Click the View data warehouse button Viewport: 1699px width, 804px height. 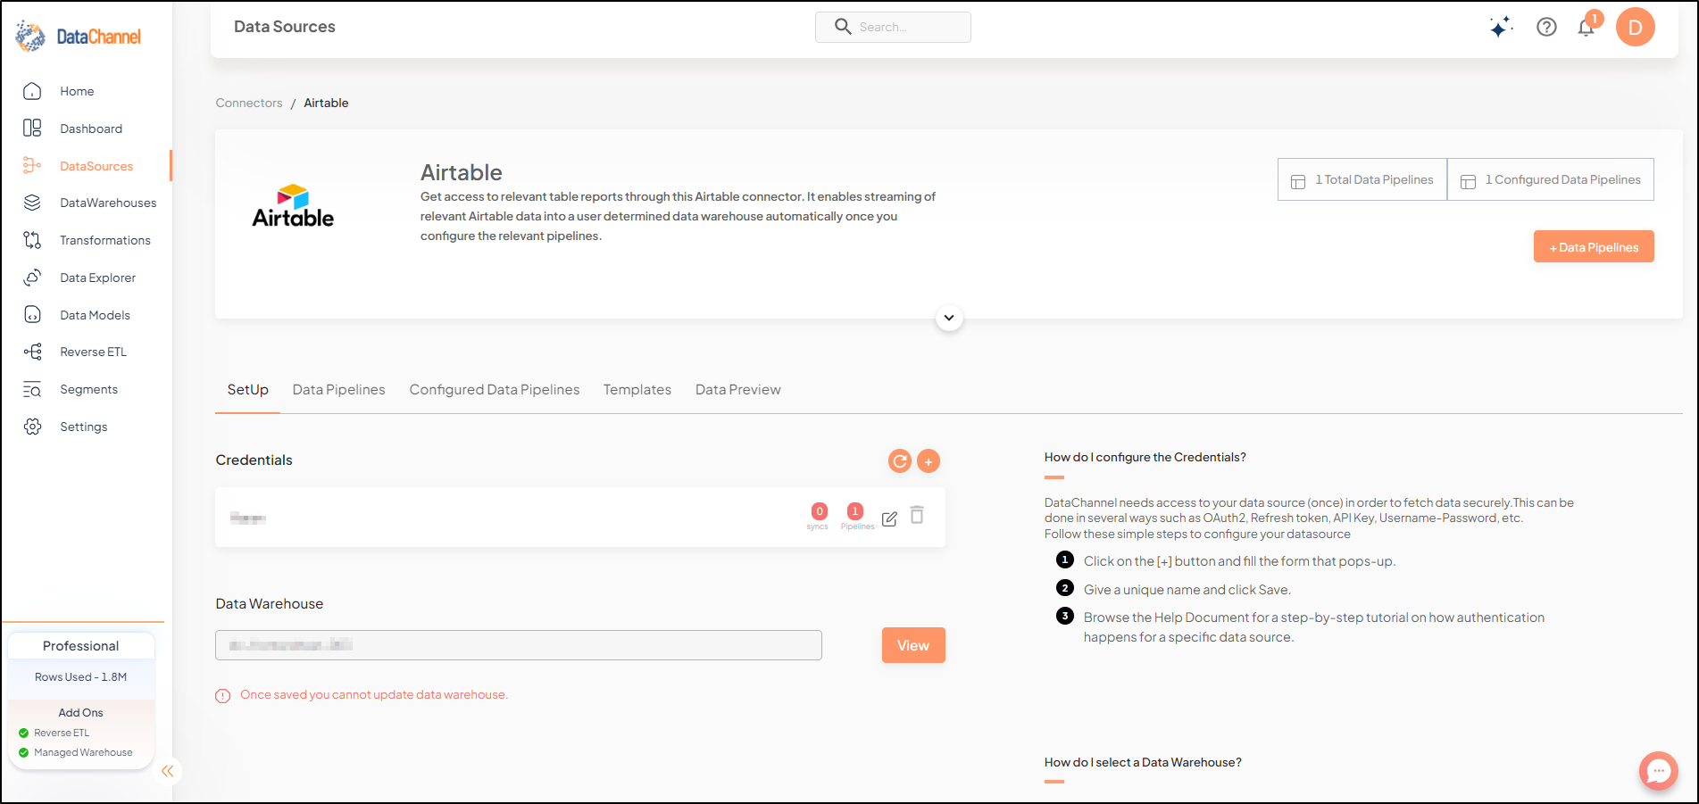point(913,645)
